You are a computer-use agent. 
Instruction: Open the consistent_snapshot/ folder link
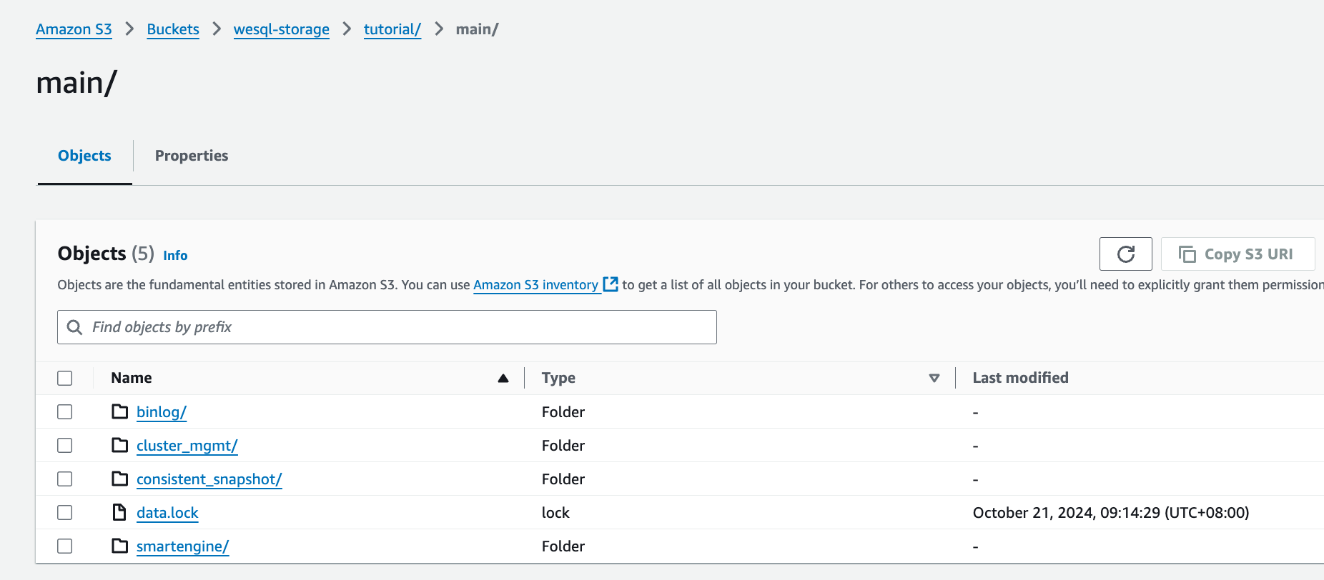(209, 479)
